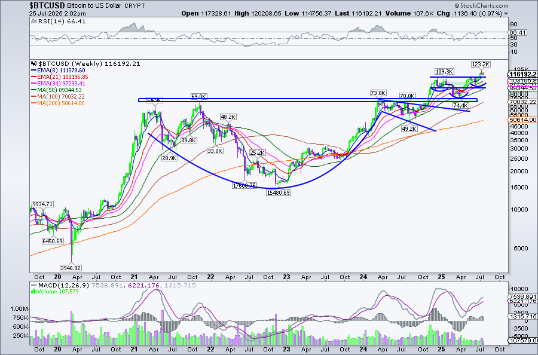
Task: Click the EMA(8) 111378.60 legend entry
Action: [x=58, y=71]
